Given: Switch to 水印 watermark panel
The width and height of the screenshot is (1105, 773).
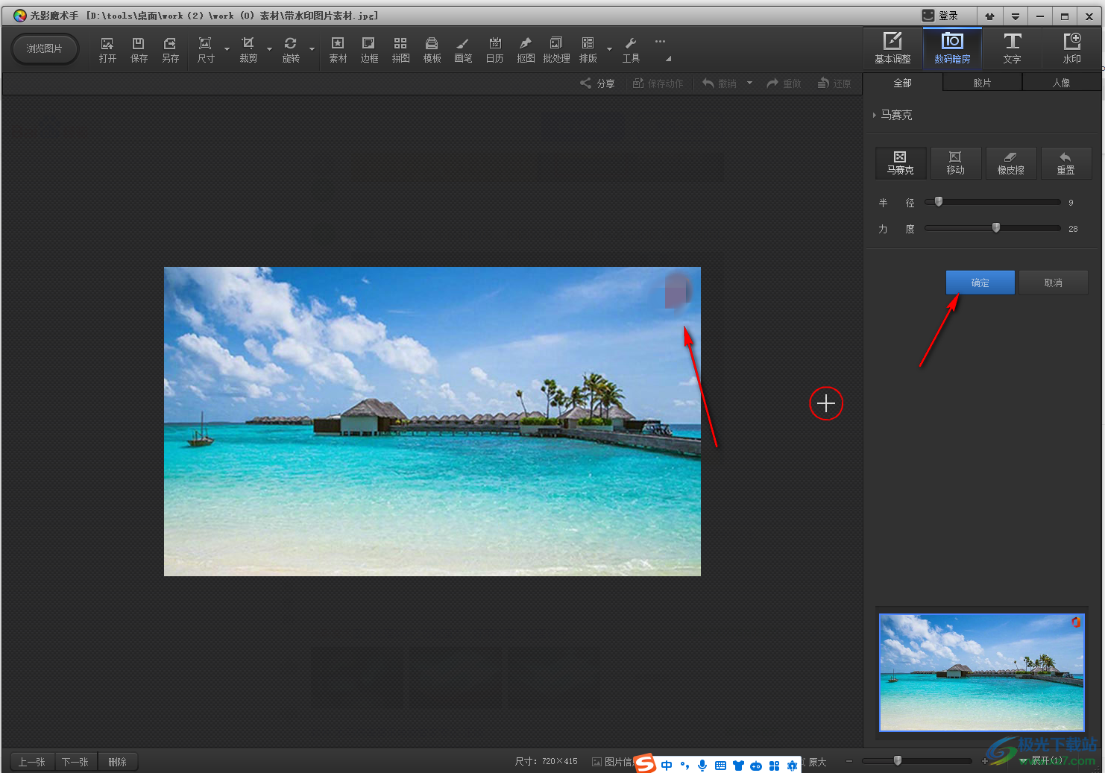Looking at the screenshot, I should [x=1071, y=48].
